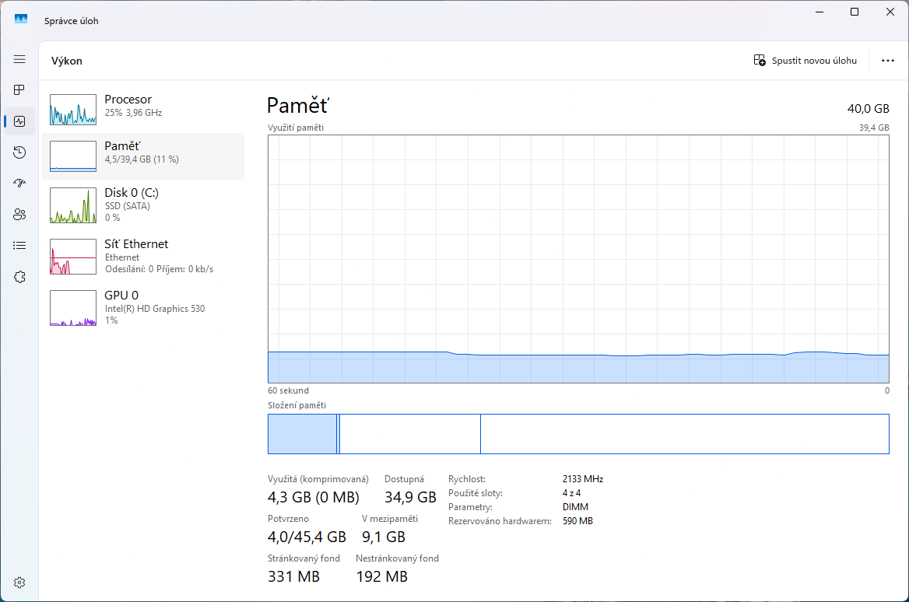The image size is (909, 602).
Task: Open the three-dot more options menu
Action: click(x=887, y=61)
